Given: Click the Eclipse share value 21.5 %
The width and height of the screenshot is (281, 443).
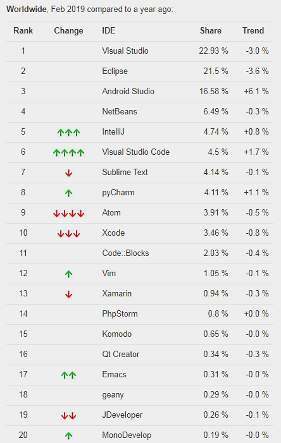Looking at the screenshot, I should (x=216, y=71).
